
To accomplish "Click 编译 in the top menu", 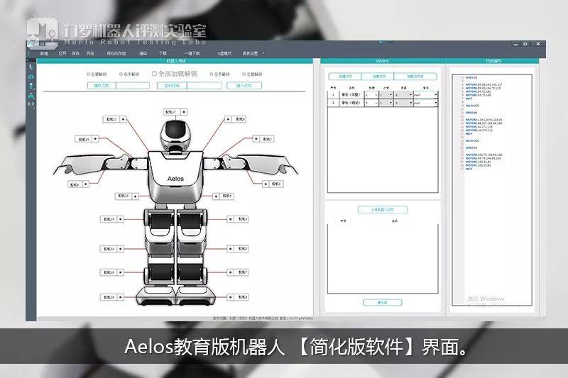I will tap(143, 53).
